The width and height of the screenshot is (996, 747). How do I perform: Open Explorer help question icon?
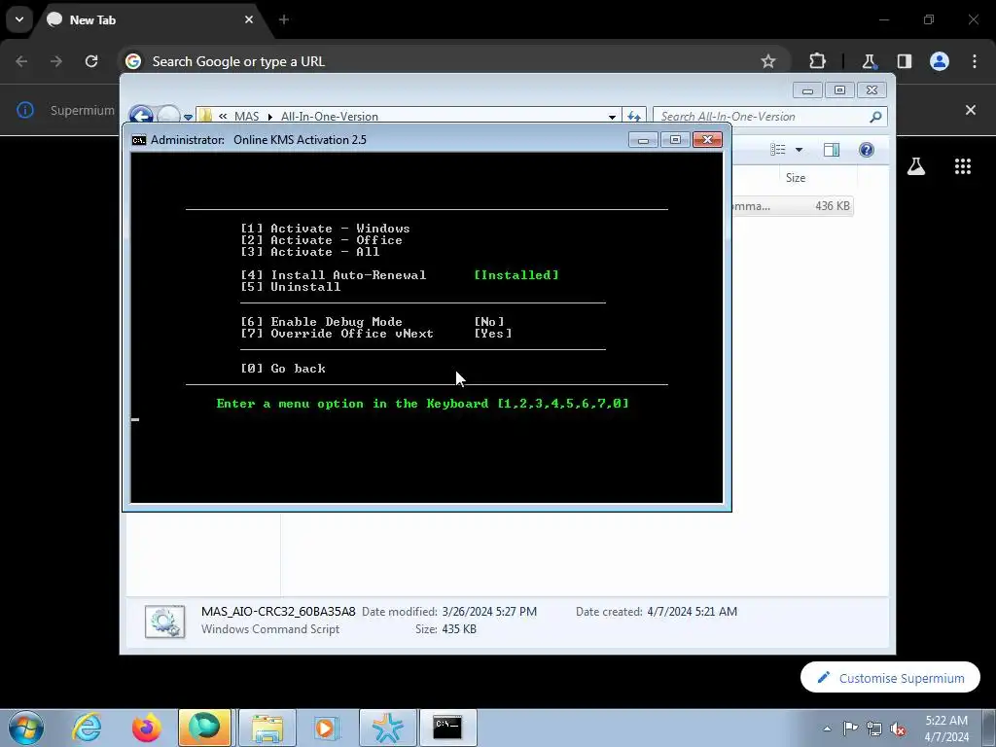867,149
